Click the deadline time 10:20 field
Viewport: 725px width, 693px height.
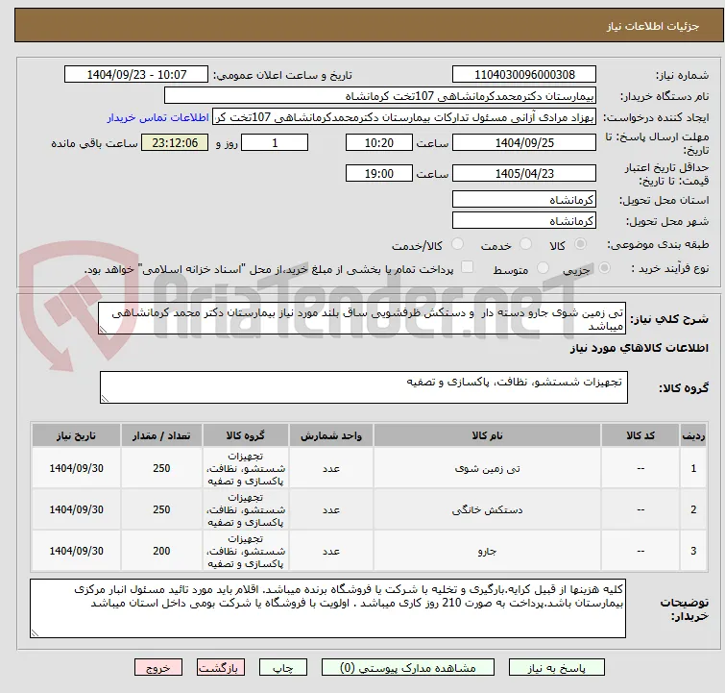pyautogui.click(x=379, y=142)
